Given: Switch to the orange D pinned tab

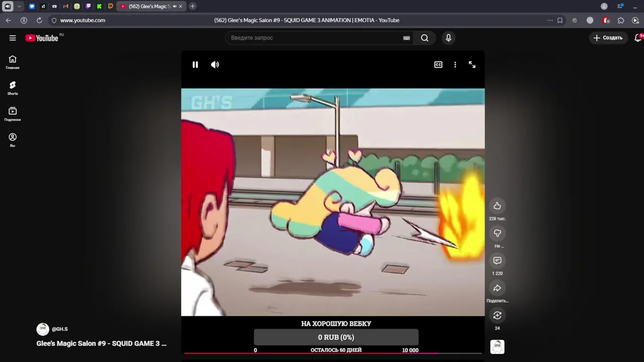Looking at the screenshot, I should (x=111, y=6).
